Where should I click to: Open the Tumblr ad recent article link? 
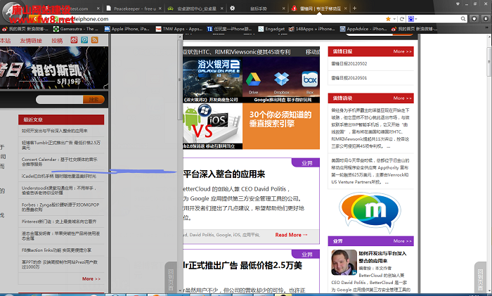pyautogui.click(x=61, y=145)
